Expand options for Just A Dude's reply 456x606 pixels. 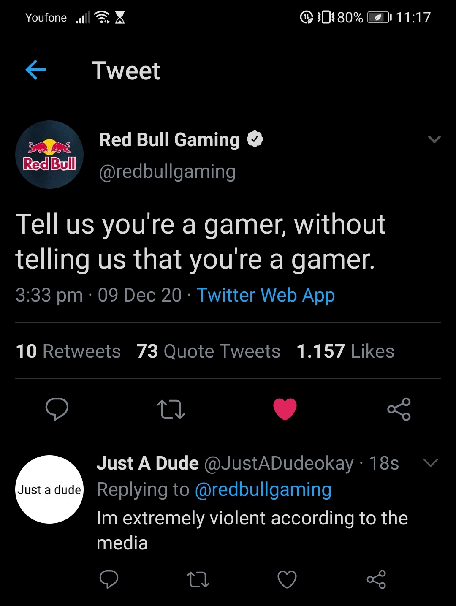(430, 463)
